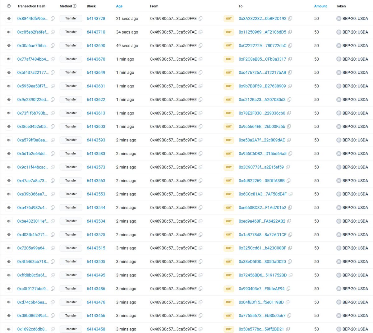Copy transaction hash 0xa579ff0a8ea
The height and width of the screenshot is (333, 373).
(53, 140)
